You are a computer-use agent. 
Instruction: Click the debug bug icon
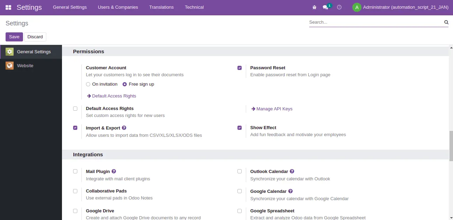tap(314, 7)
